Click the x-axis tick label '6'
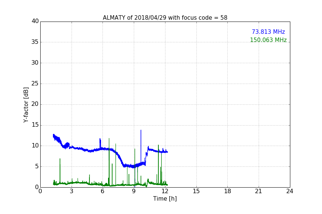This screenshot has width=322, height=214. 102,191
